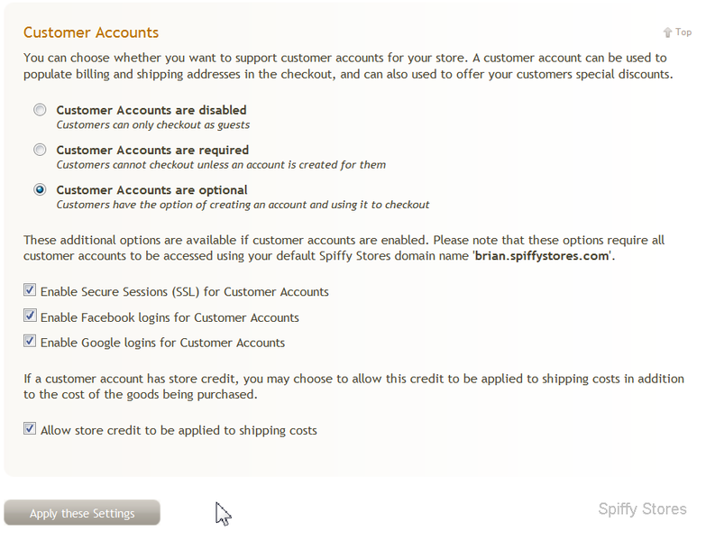Click the 'Customer Accounts are optional' label text
This screenshot has width=706, height=541.
coord(151,190)
